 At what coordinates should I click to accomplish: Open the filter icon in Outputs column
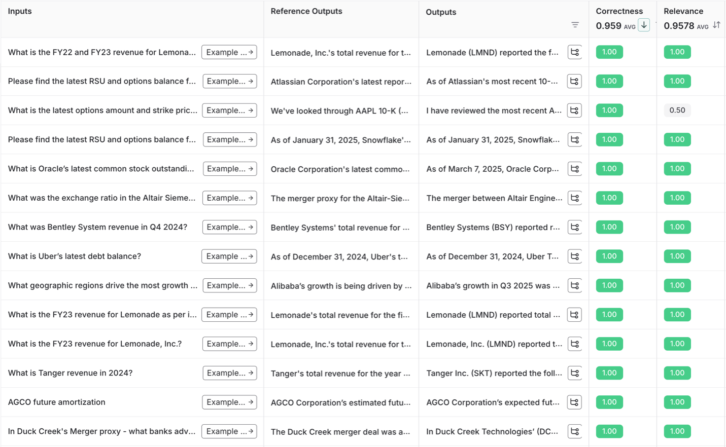pos(575,25)
